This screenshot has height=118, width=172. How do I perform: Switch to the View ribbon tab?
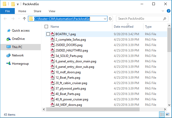[x=52, y=11]
